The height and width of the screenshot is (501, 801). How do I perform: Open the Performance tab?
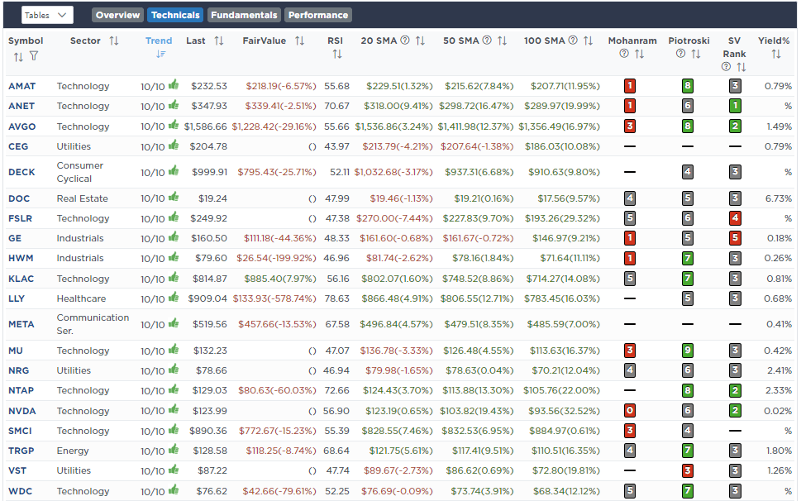coord(318,15)
